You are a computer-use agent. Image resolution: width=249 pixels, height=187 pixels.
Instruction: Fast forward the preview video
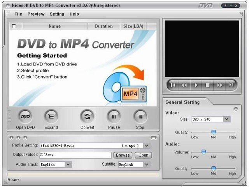219,85
